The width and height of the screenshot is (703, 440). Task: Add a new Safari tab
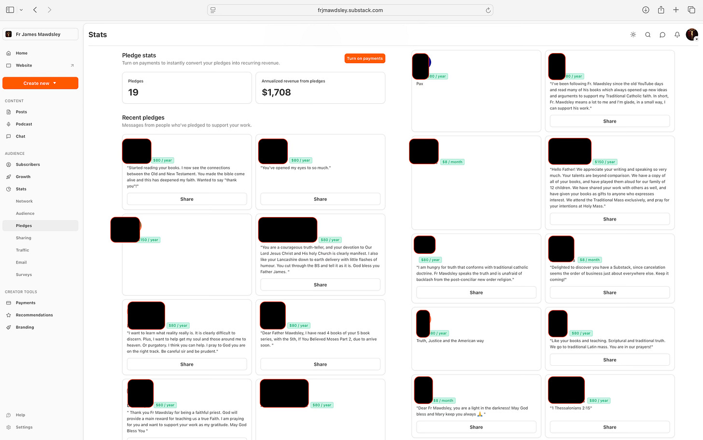tap(676, 10)
